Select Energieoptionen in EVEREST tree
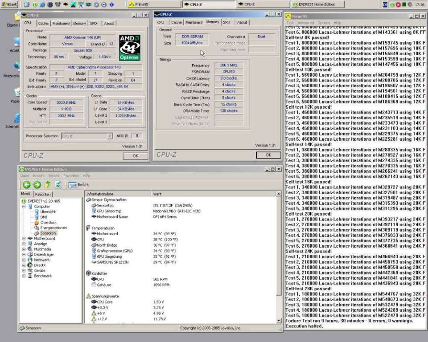 point(53,228)
